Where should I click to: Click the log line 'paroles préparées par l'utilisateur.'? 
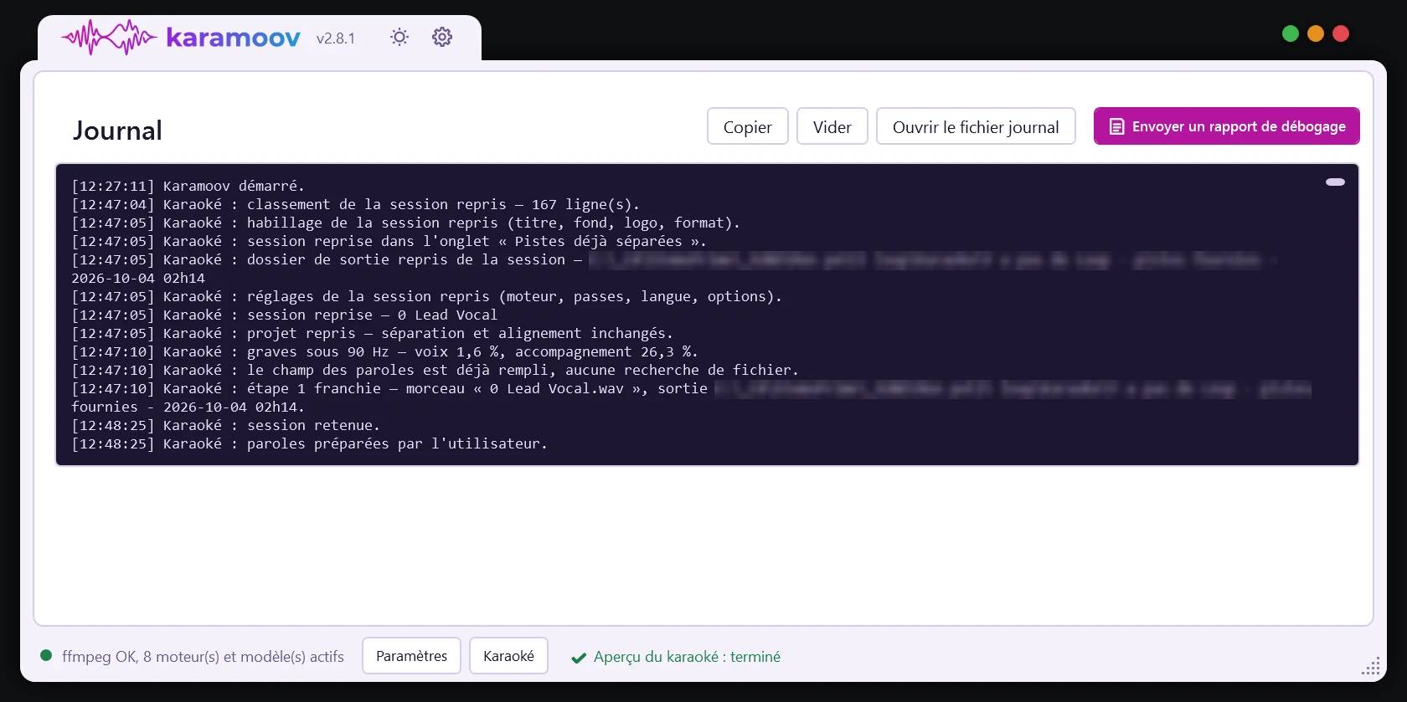click(x=309, y=443)
